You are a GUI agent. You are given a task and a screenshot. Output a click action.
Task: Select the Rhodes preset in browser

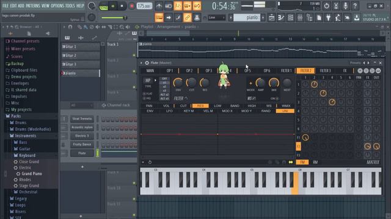pos(25,180)
